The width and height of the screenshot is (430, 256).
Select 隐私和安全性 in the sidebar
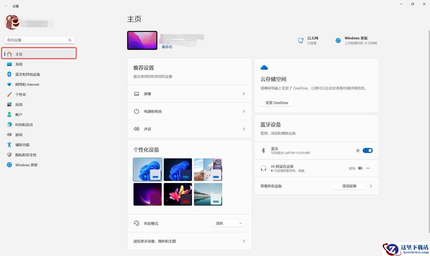coord(39,155)
